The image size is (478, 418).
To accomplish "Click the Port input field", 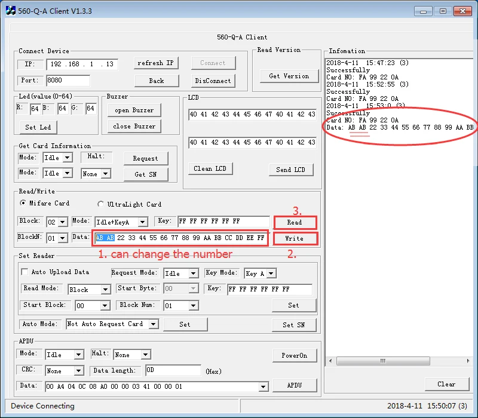I will 68,81.
